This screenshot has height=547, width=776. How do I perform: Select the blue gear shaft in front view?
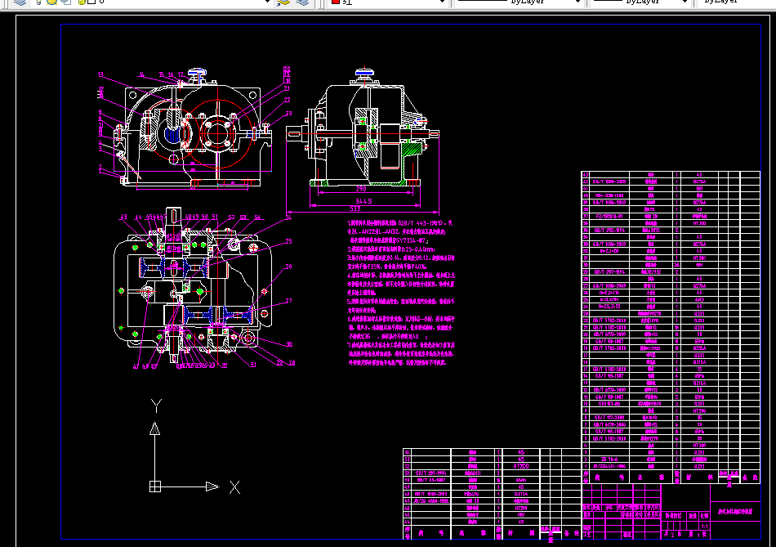172,135
